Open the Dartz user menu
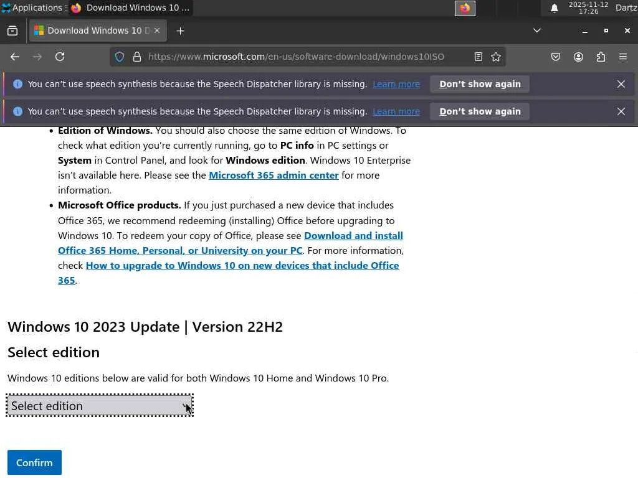638x478 pixels. click(626, 7)
